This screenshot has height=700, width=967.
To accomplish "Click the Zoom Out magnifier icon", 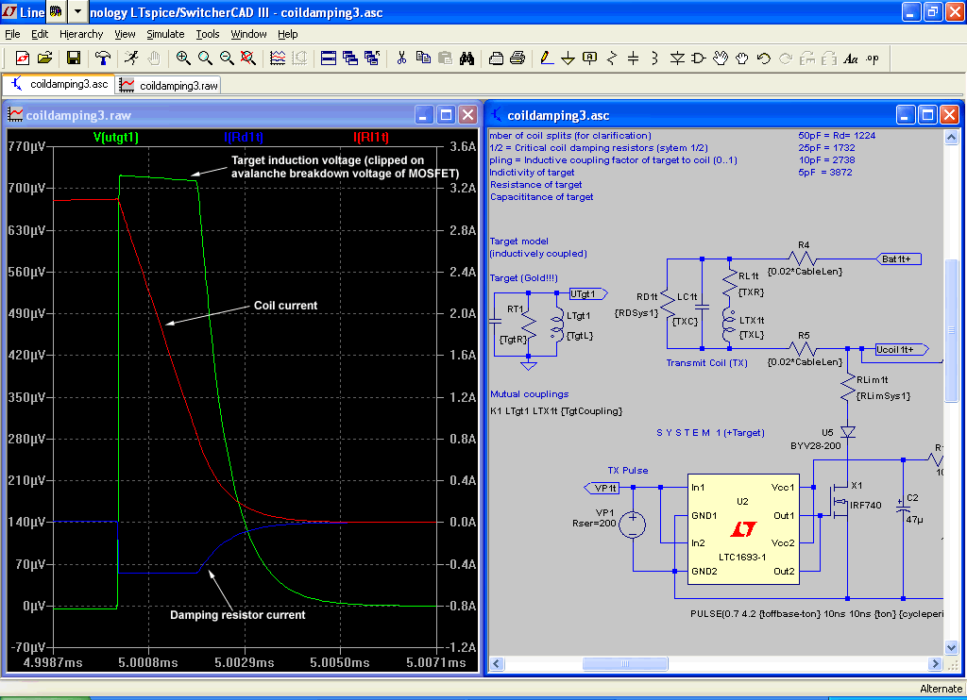I will 227,58.
